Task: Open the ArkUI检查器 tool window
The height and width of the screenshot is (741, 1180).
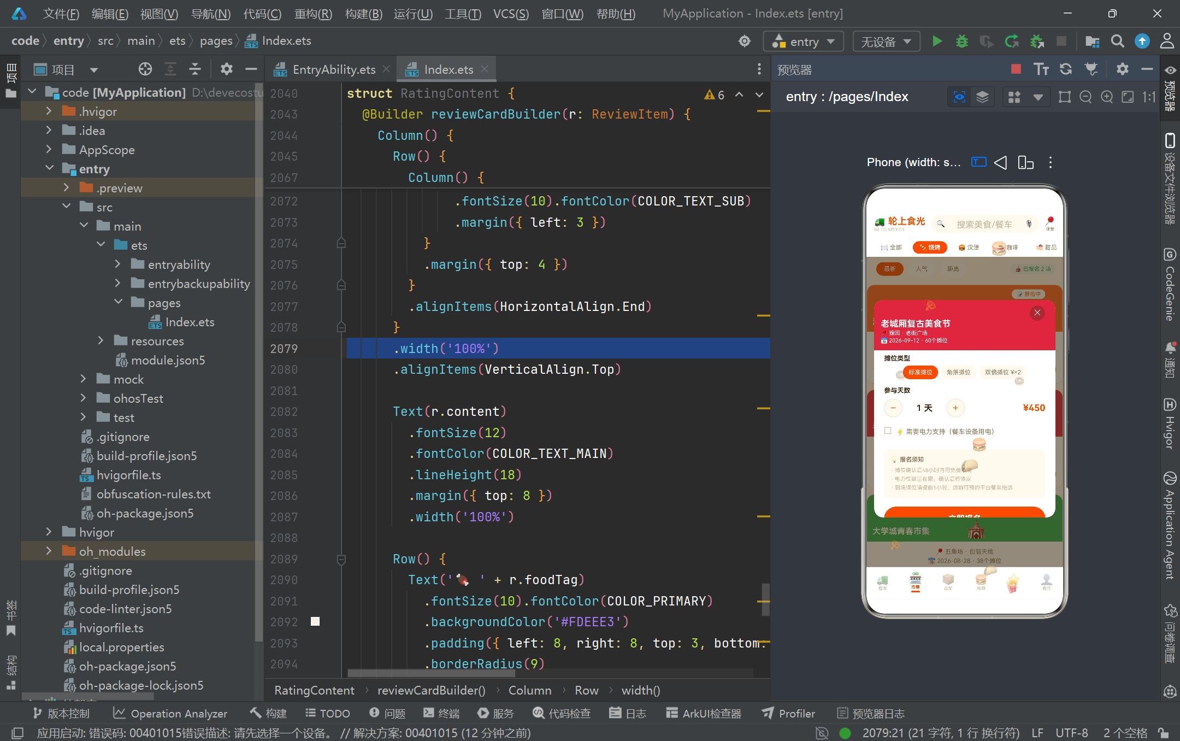Action: (704, 713)
